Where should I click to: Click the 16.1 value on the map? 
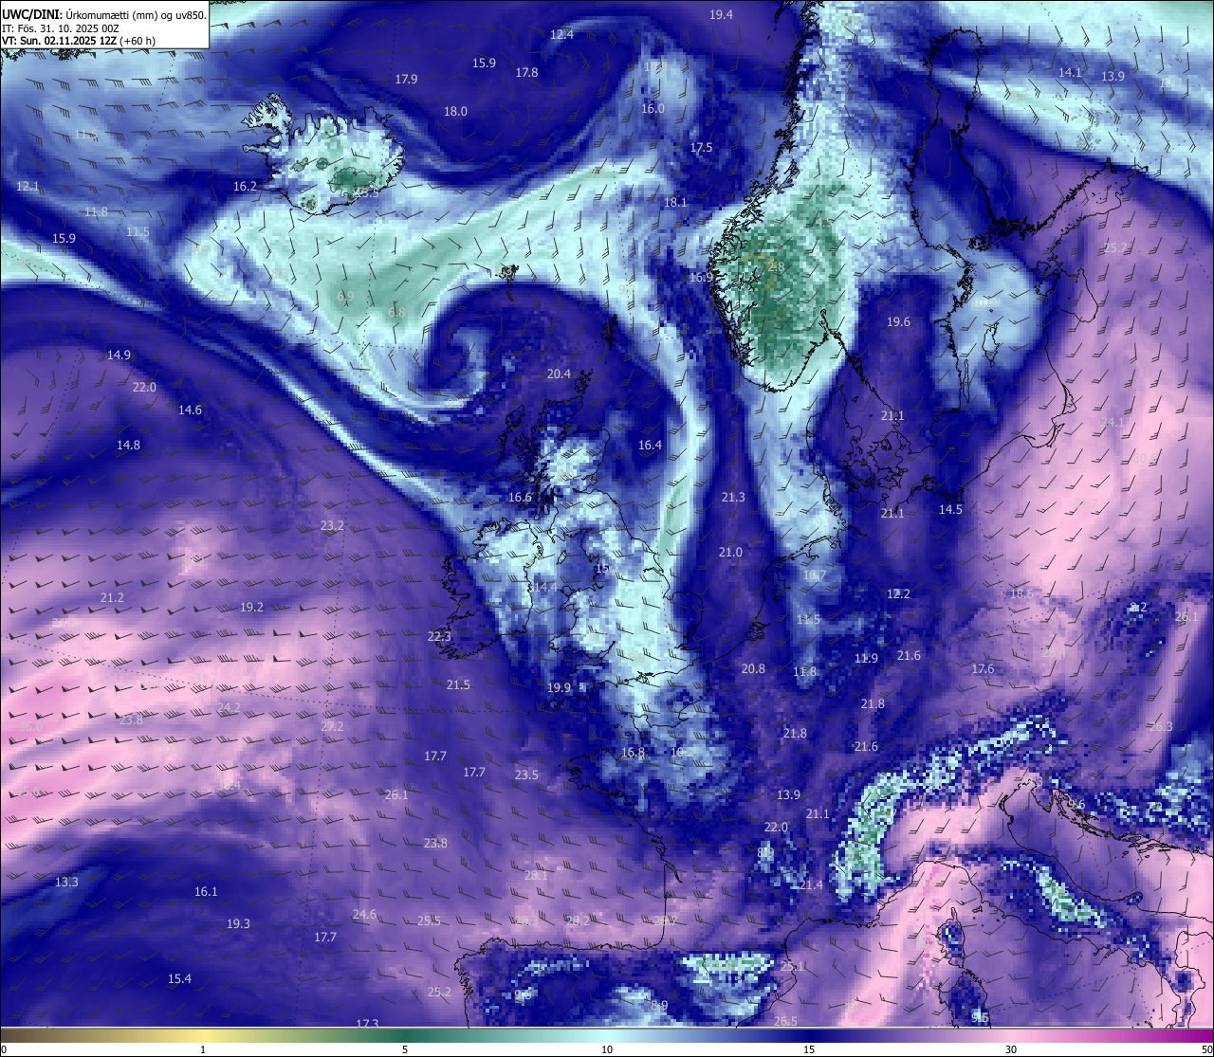click(x=206, y=891)
